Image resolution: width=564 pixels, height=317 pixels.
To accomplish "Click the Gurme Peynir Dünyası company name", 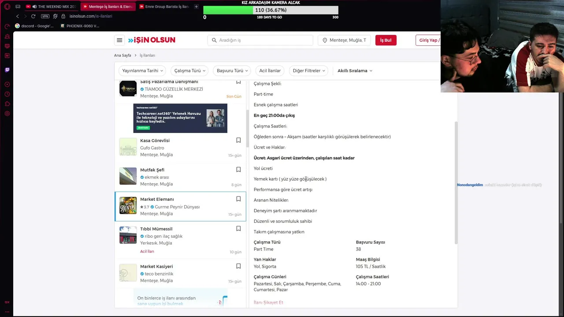I will [177, 207].
